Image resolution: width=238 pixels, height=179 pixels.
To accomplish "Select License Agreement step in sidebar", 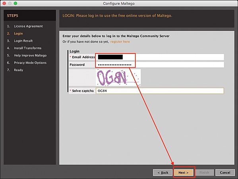I will click(x=28, y=26).
